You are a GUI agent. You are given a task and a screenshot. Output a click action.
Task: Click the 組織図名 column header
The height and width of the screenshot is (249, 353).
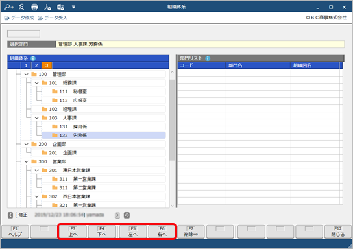coord(315,65)
